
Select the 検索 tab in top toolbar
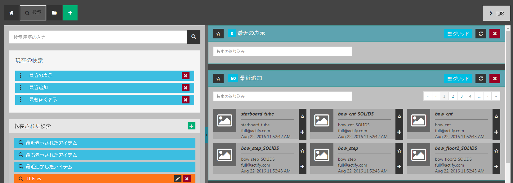[33, 13]
